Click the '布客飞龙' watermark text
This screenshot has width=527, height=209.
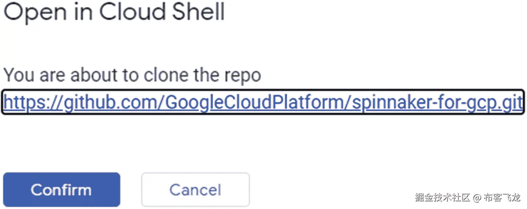click(502, 198)
